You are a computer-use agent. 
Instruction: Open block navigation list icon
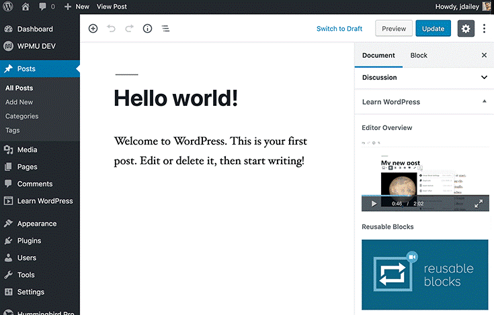[165, 29]
